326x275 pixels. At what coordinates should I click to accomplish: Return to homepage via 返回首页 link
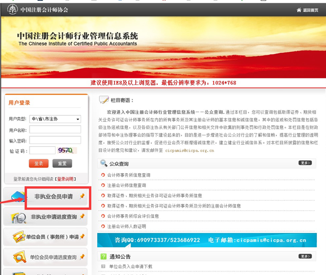pyautogui.click(x=310, y=10)
